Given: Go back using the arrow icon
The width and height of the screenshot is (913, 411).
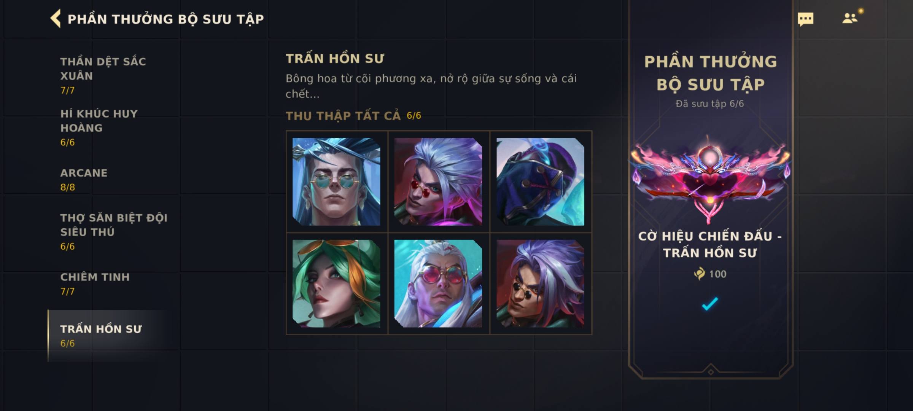Looking at the screenshot, I should (56, 19).
